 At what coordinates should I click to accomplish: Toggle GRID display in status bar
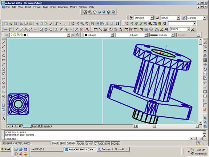coord(62,144)
